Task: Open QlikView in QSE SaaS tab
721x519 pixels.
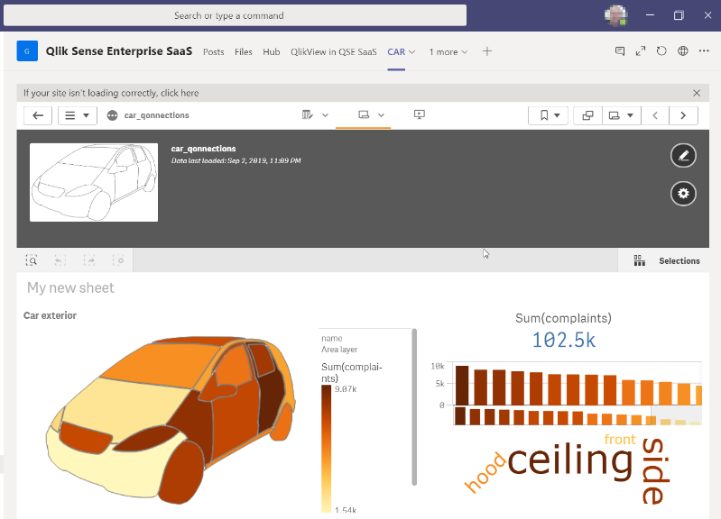Action: point(333,52)
